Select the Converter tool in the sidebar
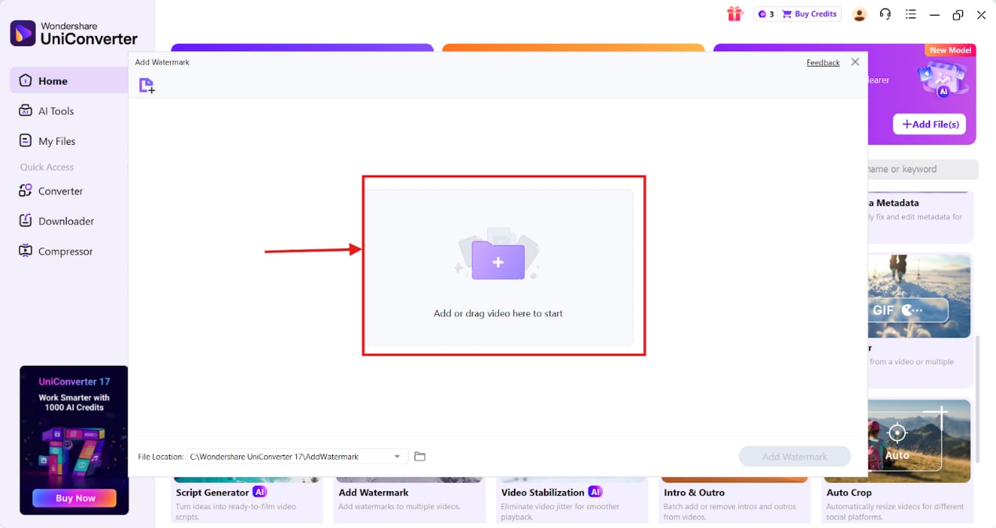The width and height of the screenshot is (996, 528). 60,190
